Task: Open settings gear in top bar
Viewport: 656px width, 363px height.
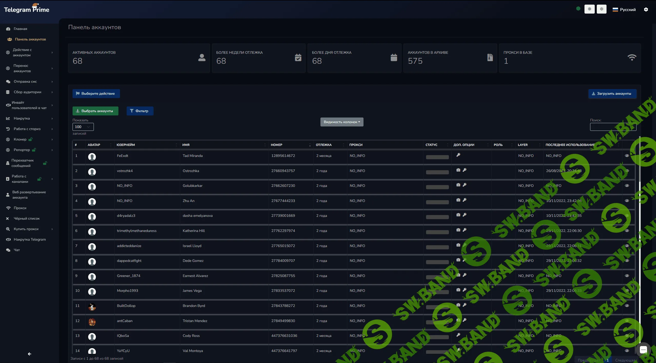Action: click(x=646, y=9)
